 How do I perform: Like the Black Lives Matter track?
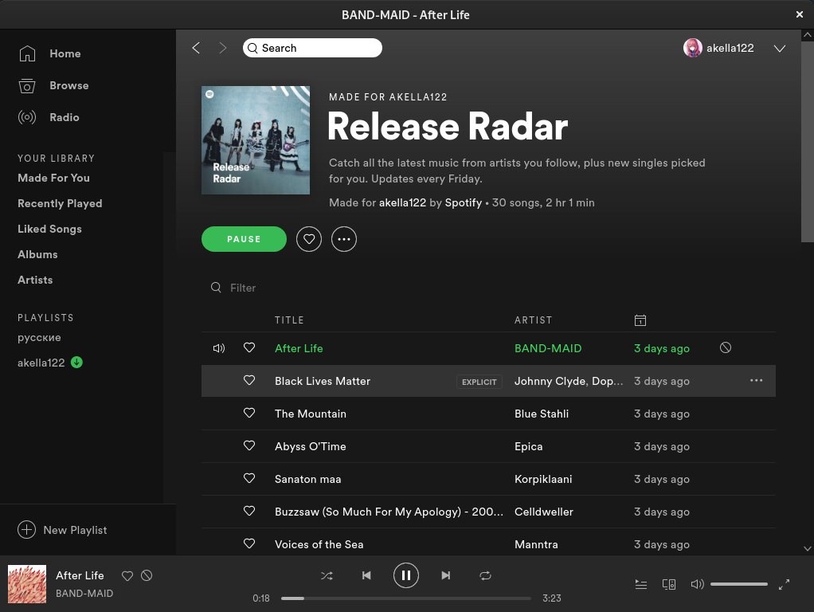249,380
